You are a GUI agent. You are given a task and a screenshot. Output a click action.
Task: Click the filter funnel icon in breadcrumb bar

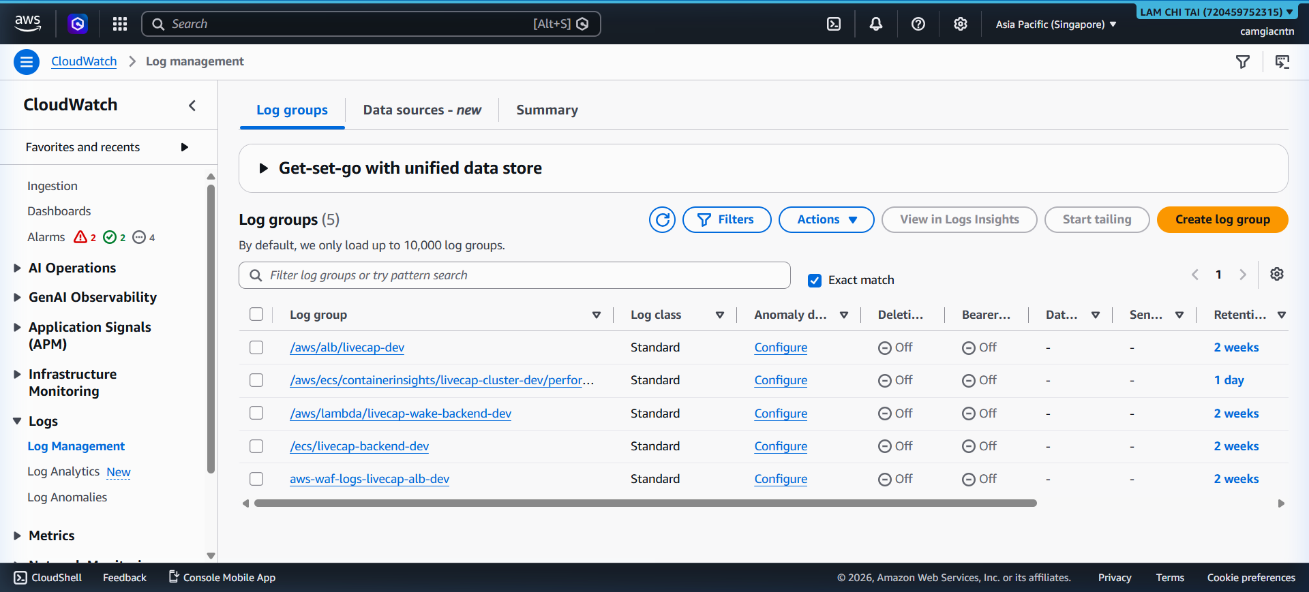point(1243,62)
